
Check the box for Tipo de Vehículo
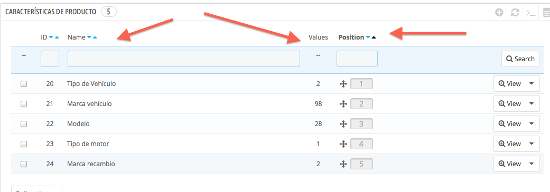pos(24,84)
